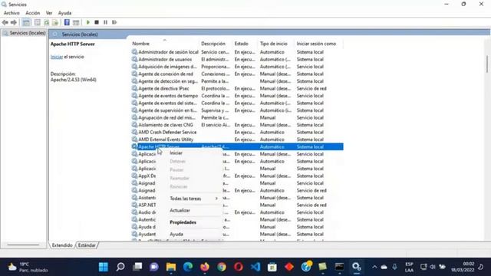This screenshot has width=491, height=276.
Task: Select Agente de directiva IPsec service
Action: click(237, 89)
